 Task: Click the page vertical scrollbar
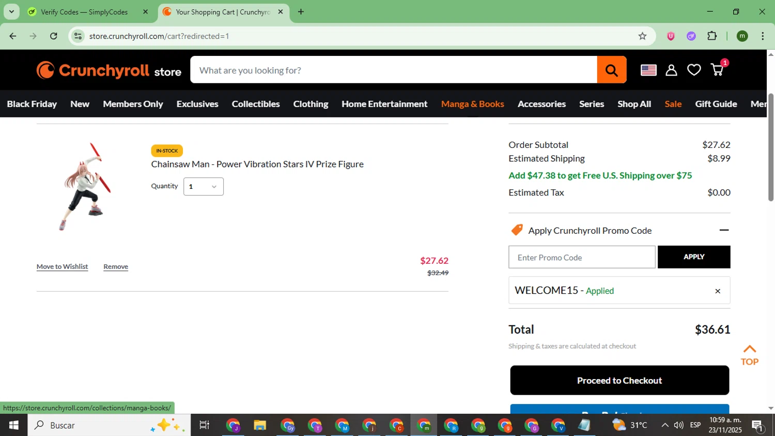[x=770, y=147]
